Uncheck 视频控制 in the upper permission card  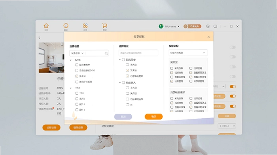coord(172,73)
